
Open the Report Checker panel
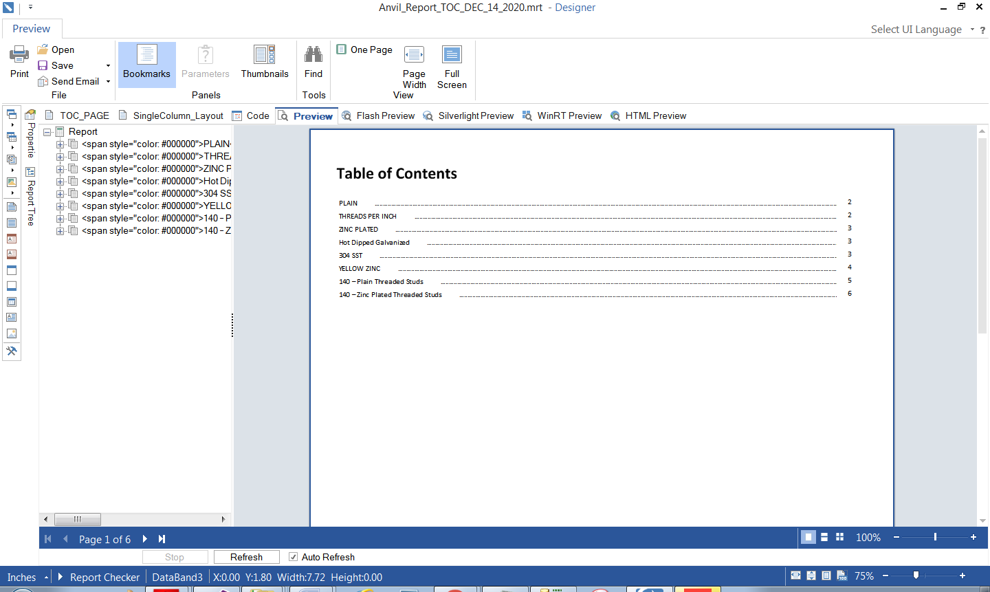(104, 578)
